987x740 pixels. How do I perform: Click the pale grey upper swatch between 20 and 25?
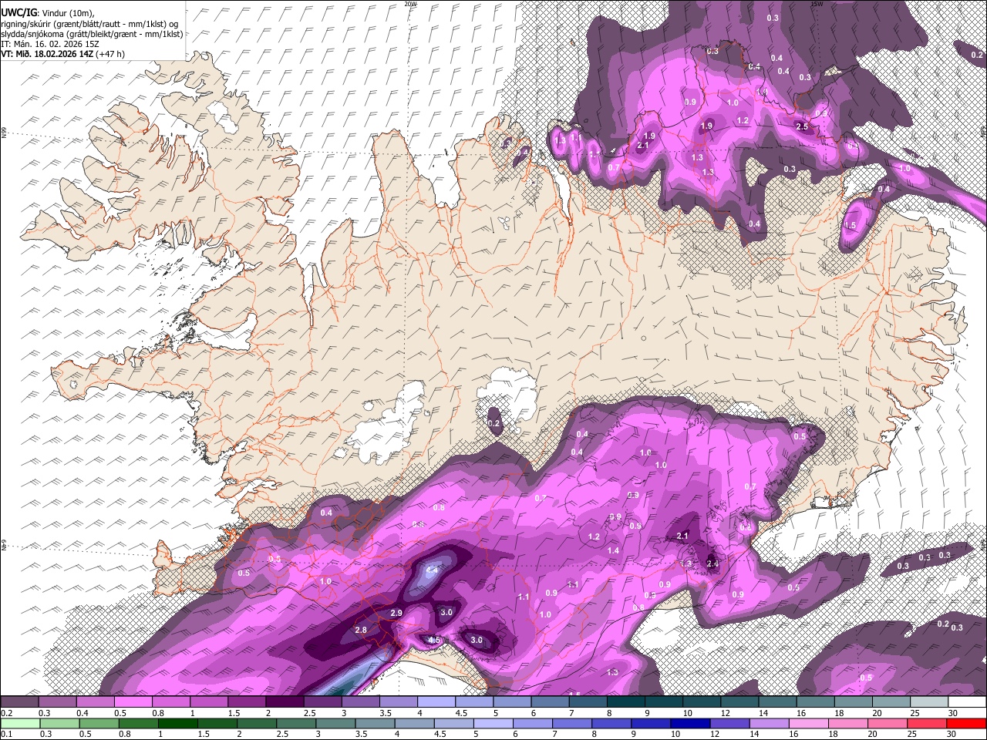tap(892, 701)
